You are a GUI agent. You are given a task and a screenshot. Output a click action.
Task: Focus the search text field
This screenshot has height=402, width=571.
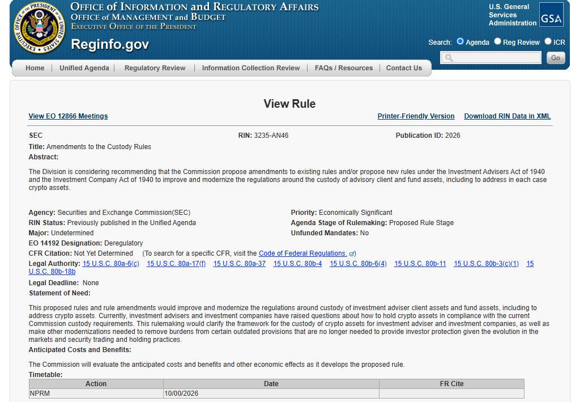491,58
